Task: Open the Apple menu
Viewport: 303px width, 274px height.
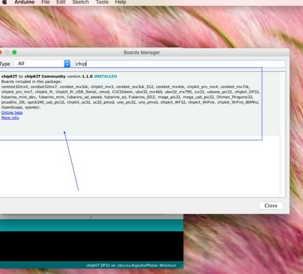Action: [4, 2]
